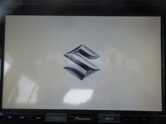Switch to the AV source button

pyautogui.click(x=156, y=120)
